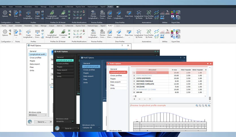
Task: Open Options in the light ribbon
Action: coord(5,33)
